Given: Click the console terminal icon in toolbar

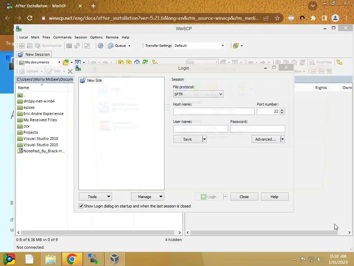Looking at the screenshot, I should tap(69, 46).
